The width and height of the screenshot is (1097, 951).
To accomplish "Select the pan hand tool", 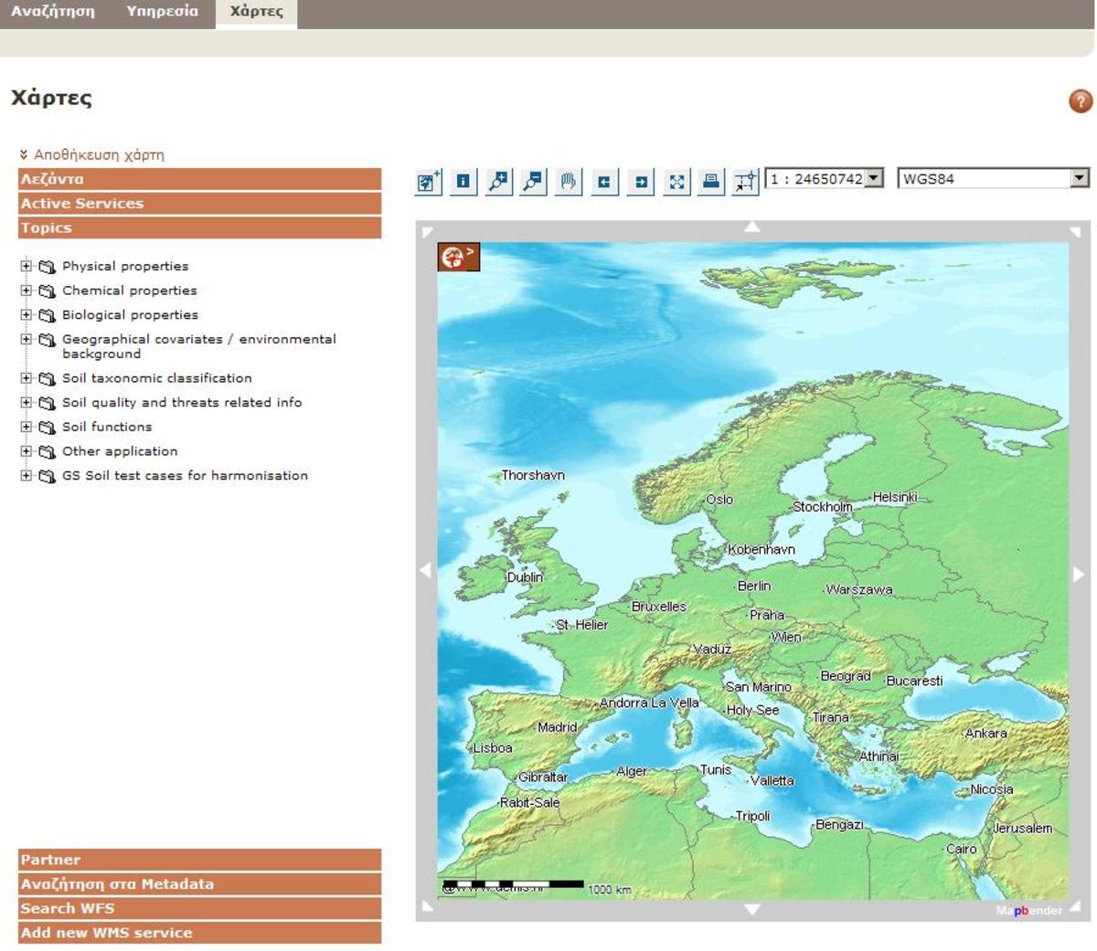I will point(569,182).
